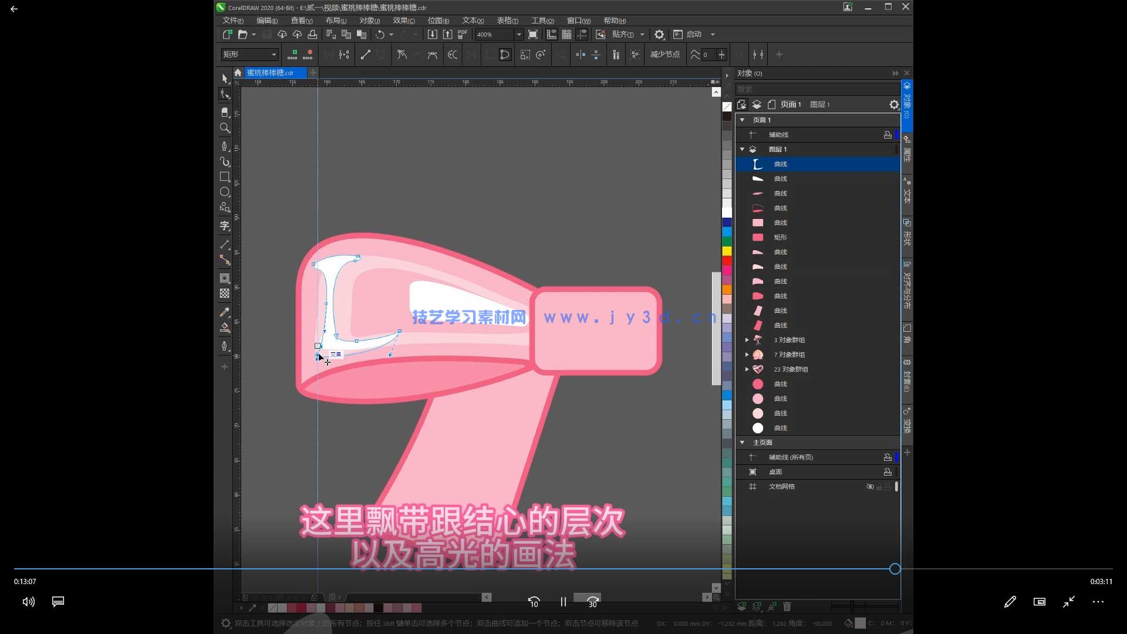Select the Eraser tool

224,112
